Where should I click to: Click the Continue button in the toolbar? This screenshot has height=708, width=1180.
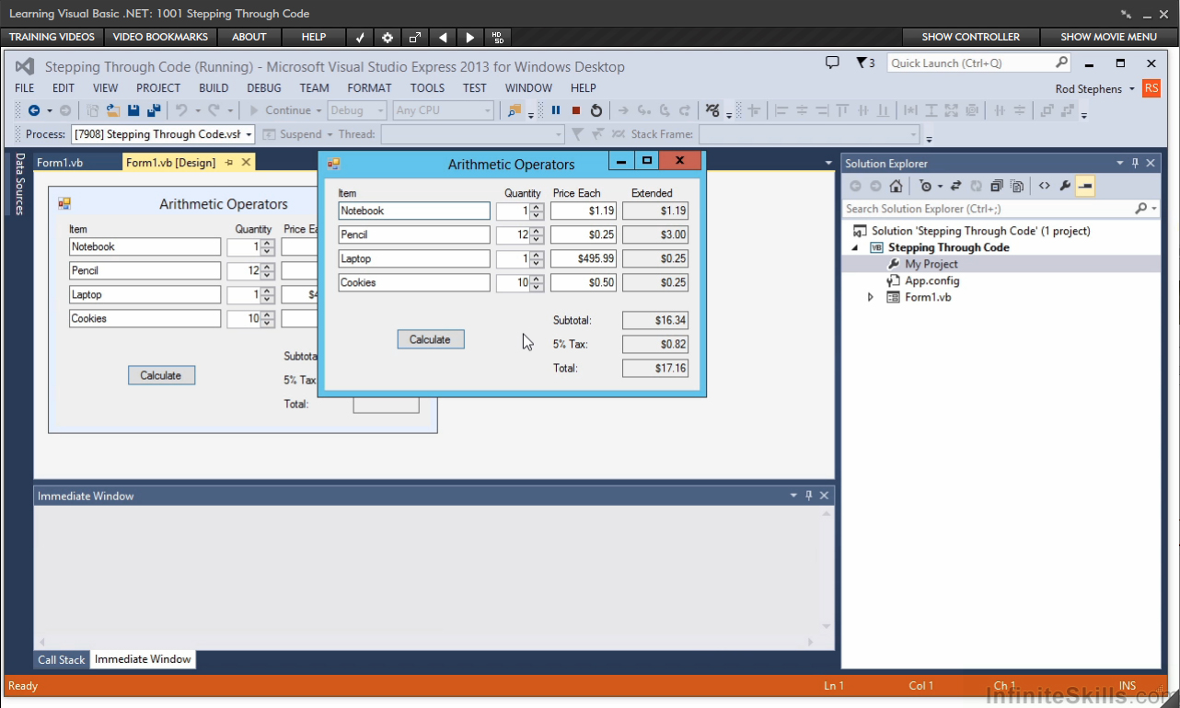coord(280,110)
